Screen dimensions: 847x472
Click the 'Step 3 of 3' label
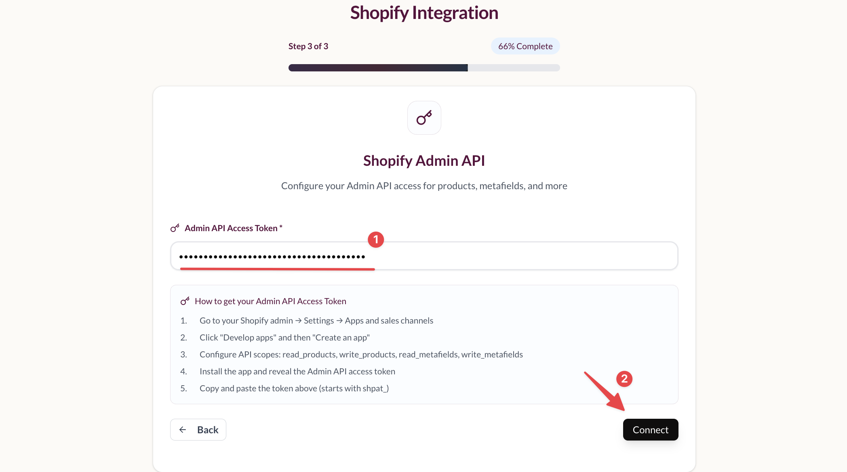pyautogui.click(x=308, y=46)
